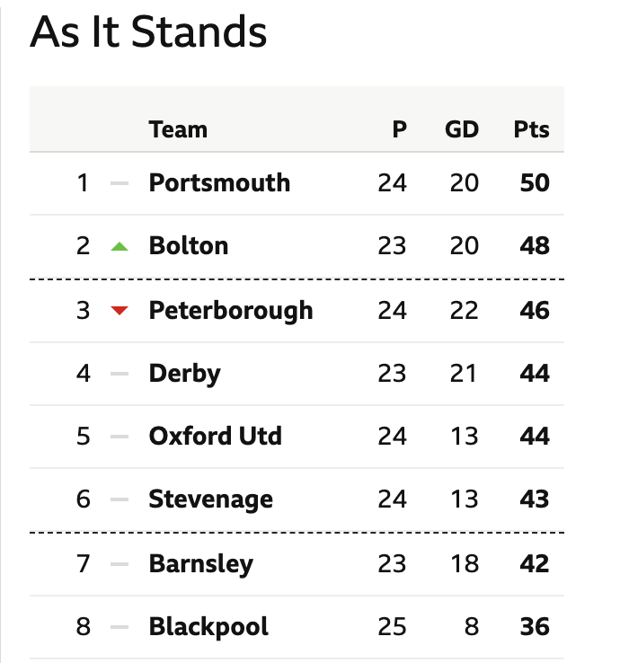Click the red down arrow beside Peterborough

pos(120,311)
